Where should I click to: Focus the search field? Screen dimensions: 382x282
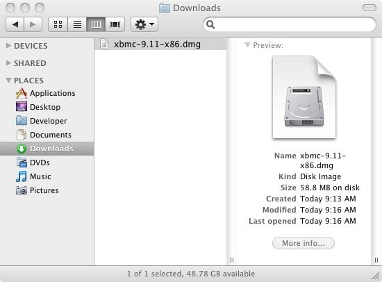pos(290,24)
